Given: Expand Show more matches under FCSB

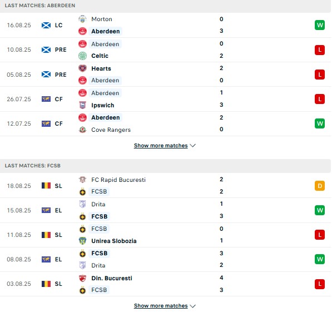Looking at the screenshot, I should [161, 306].
